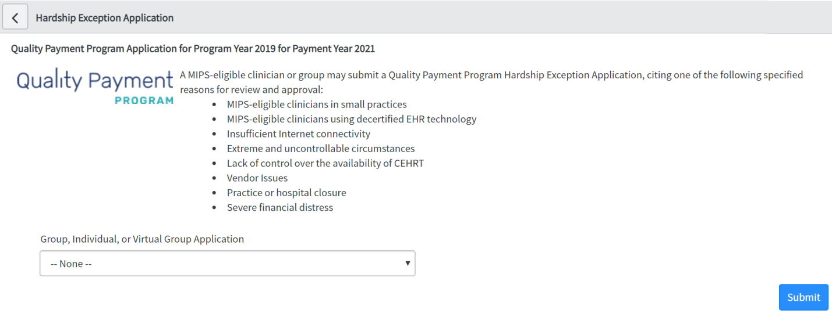Viewport: 832px width, 317px height.
Task: Click the dropdown arrow of the application selector
Action: coord(408,264)
